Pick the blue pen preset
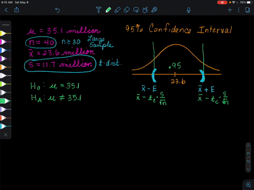The height and width of the screenshot is (190, 254). (x=5, y=50)
